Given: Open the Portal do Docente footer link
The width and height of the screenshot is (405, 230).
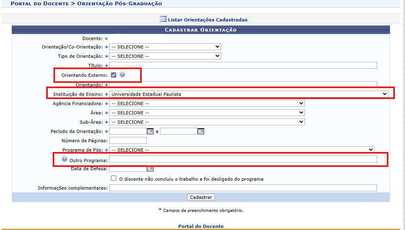Looking at the screenshot, I should (x=201, y=226).
